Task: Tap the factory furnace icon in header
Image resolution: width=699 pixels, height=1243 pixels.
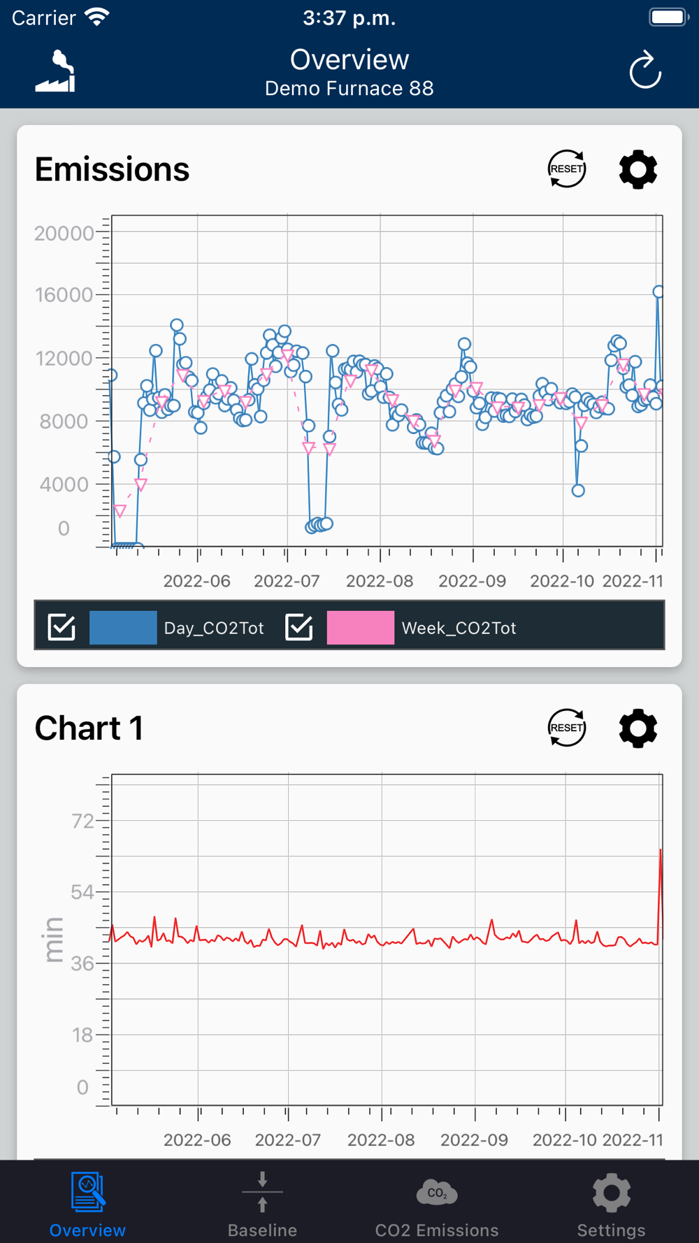Action: click(x=55, y=71)
